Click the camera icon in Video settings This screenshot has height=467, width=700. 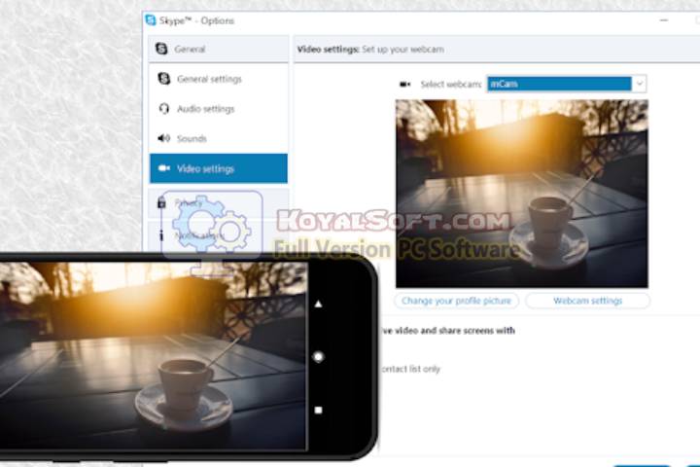164,168
